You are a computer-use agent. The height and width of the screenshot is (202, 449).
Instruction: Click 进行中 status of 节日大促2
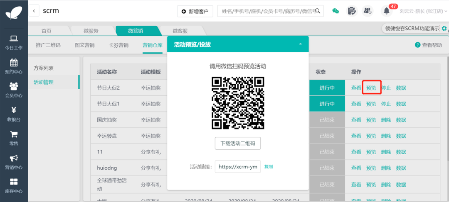[327, 88]
